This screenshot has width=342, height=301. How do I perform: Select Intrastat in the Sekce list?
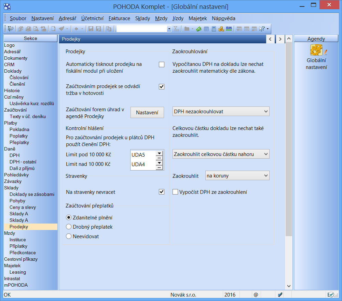pyautogui.click(x=12, y=279)
